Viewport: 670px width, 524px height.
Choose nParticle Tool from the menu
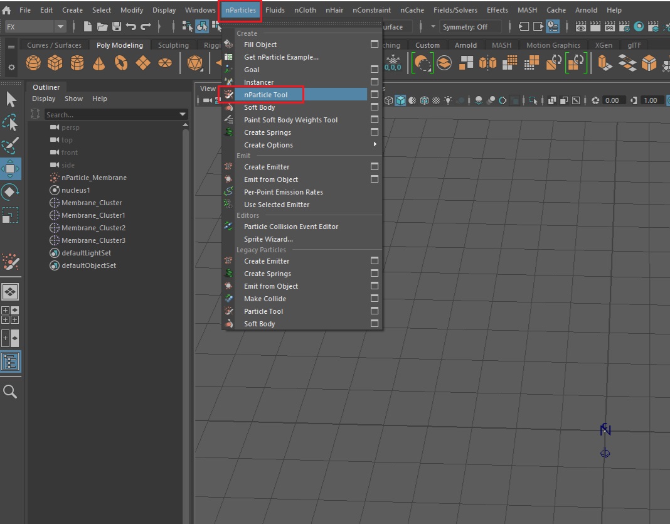click(x=265, y=95)
